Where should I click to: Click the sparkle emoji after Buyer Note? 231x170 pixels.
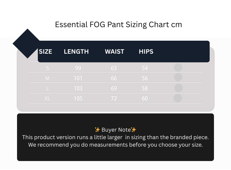pyautogui.click(x=133, y=130)
